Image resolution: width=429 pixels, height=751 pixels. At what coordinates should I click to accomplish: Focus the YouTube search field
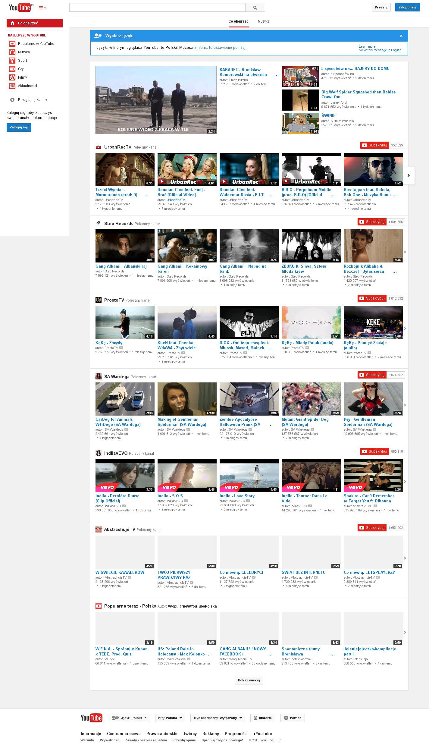pos(157,8)
